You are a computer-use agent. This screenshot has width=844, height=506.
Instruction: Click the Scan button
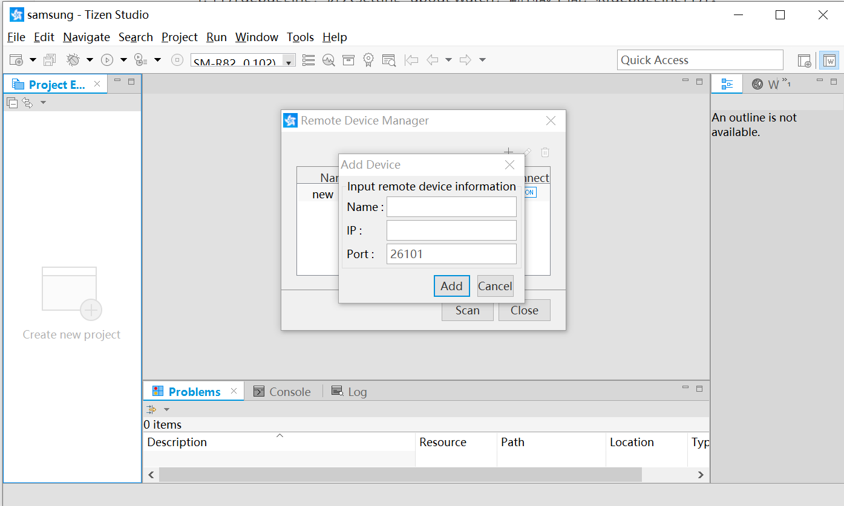[467, 310]
